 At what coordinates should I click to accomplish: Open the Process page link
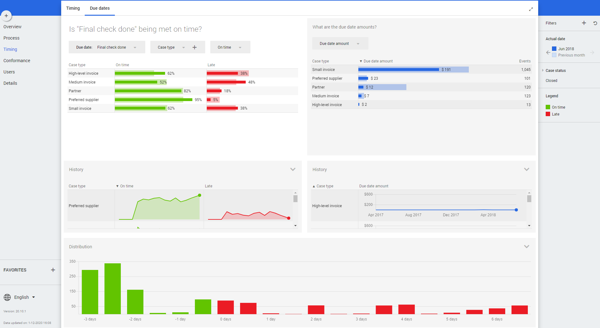[12, 38]
